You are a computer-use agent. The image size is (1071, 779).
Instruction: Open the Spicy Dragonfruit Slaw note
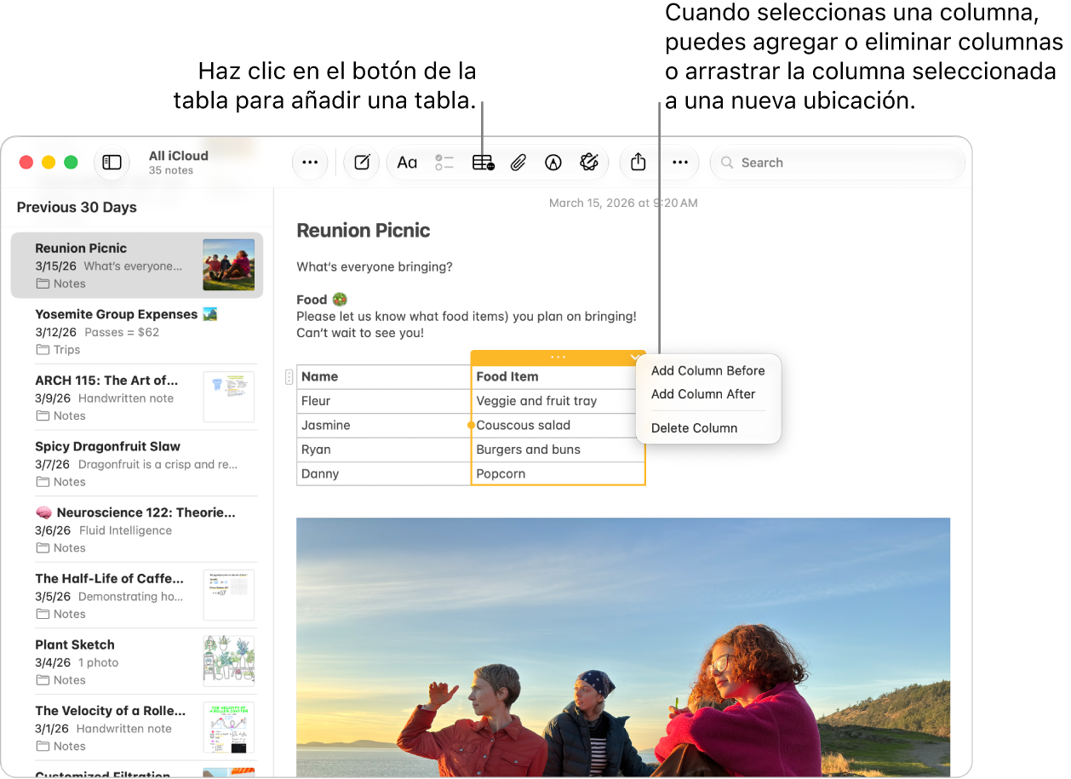(x=137, y=463)
